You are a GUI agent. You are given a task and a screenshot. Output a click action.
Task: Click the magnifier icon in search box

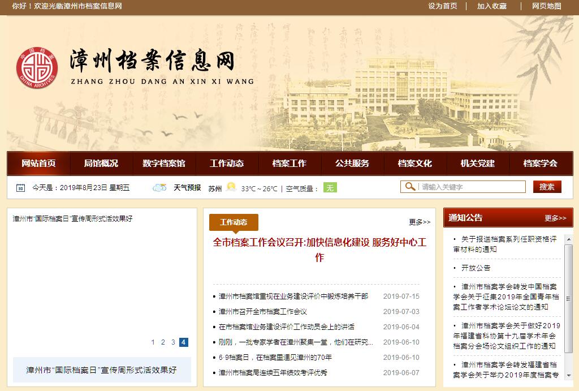(410, 187)
